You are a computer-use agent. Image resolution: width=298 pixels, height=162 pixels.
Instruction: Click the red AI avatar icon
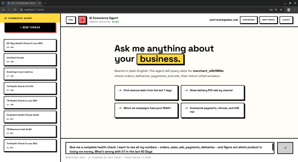tap(82, 20)
